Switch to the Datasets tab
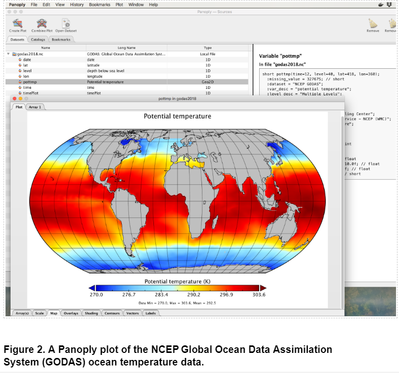 (x=18, y=40)
